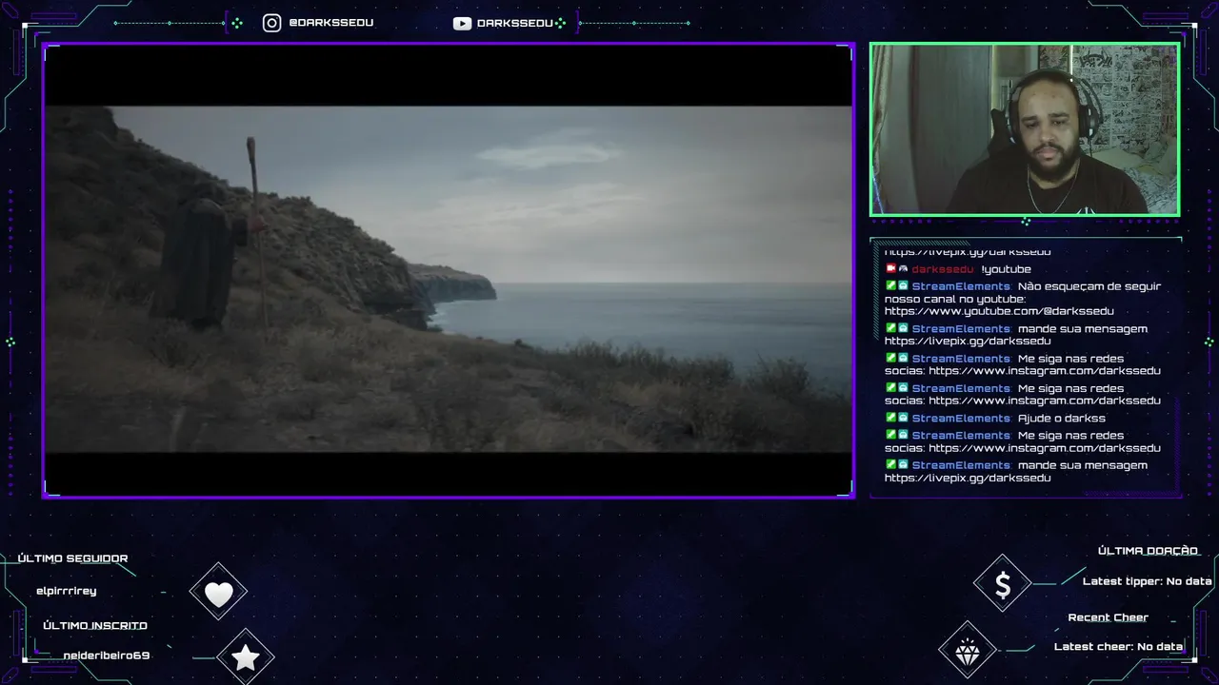1219x685 pixels.
Task: Click the ÚLTIMA DOAÇÃO label
Action: [1148, 551]
